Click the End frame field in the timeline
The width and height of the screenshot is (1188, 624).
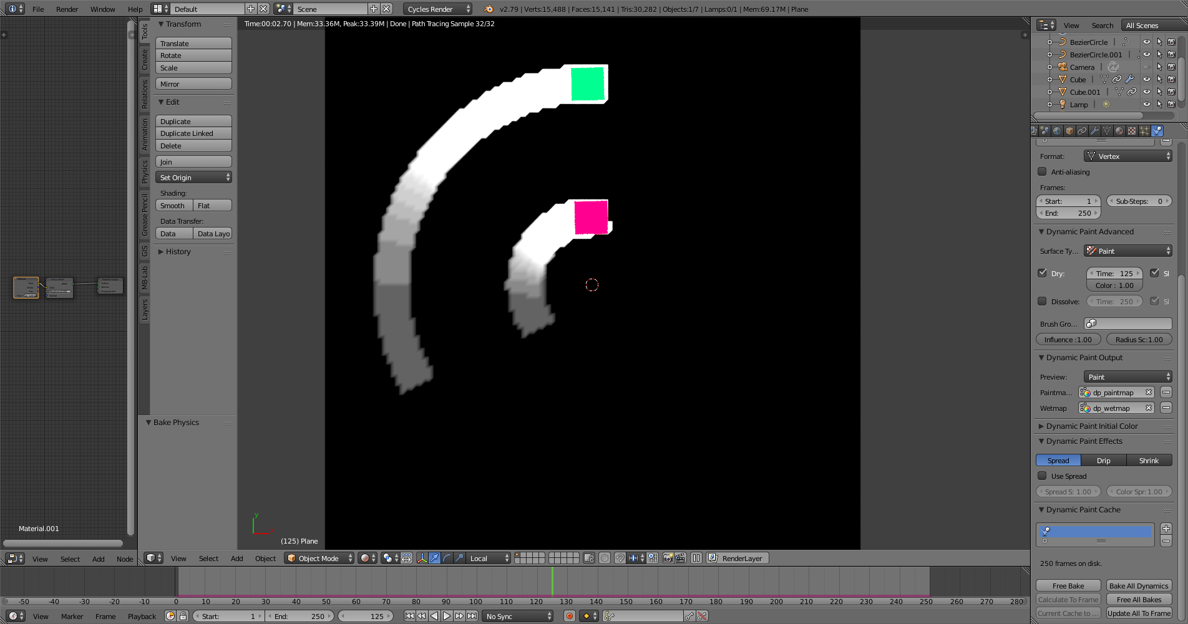(299, 616)
